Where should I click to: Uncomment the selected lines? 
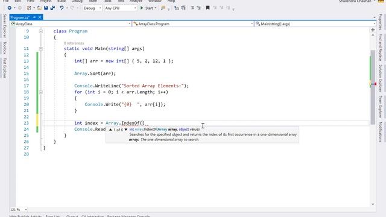pyautogui.click(x=198, y=8)
